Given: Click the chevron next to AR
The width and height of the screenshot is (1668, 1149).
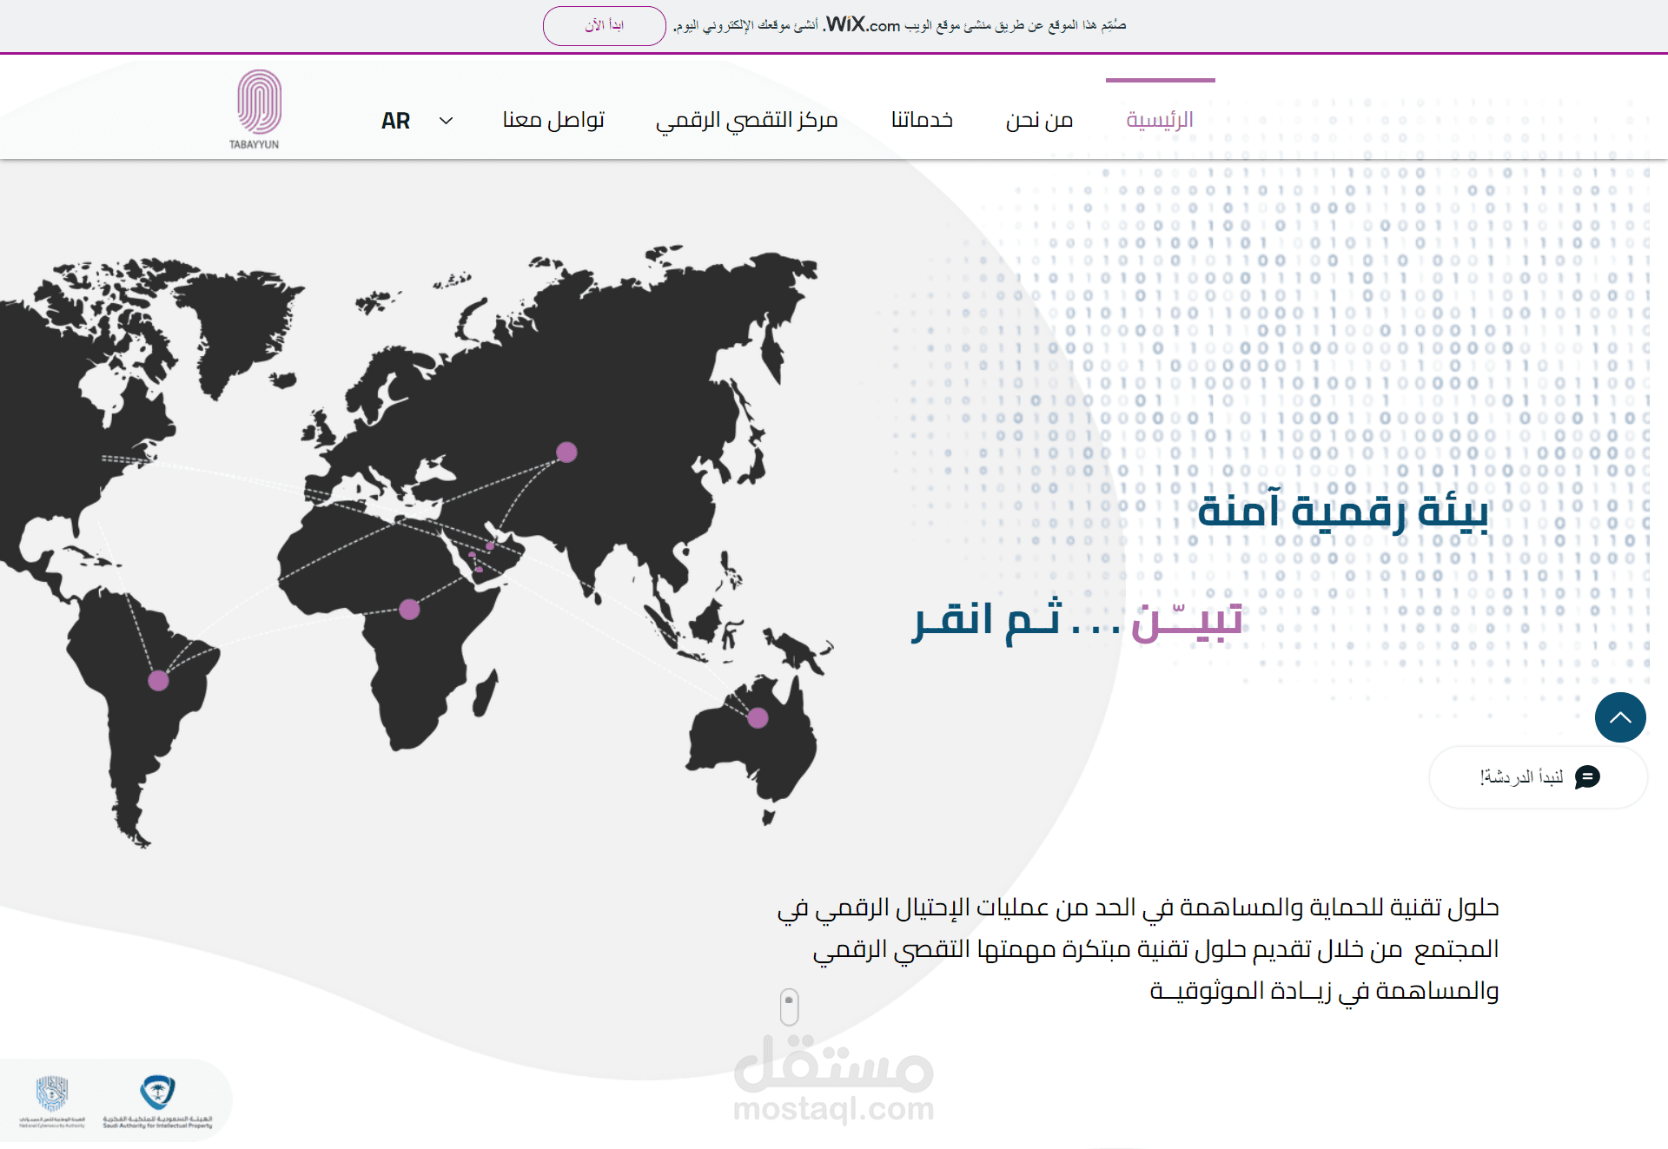Looking at the screenshot, I should click(446, 121).
